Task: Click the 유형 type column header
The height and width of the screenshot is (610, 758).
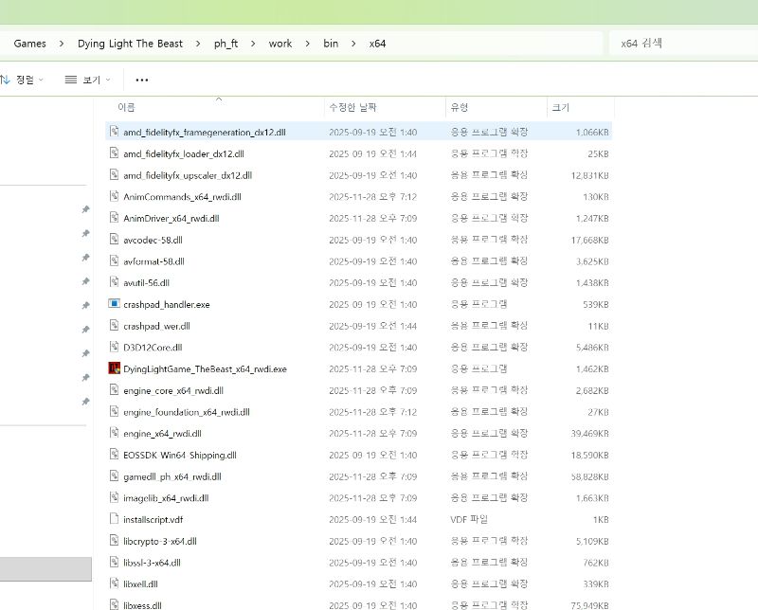Action: pyautogui.click(x=460, y=107)
